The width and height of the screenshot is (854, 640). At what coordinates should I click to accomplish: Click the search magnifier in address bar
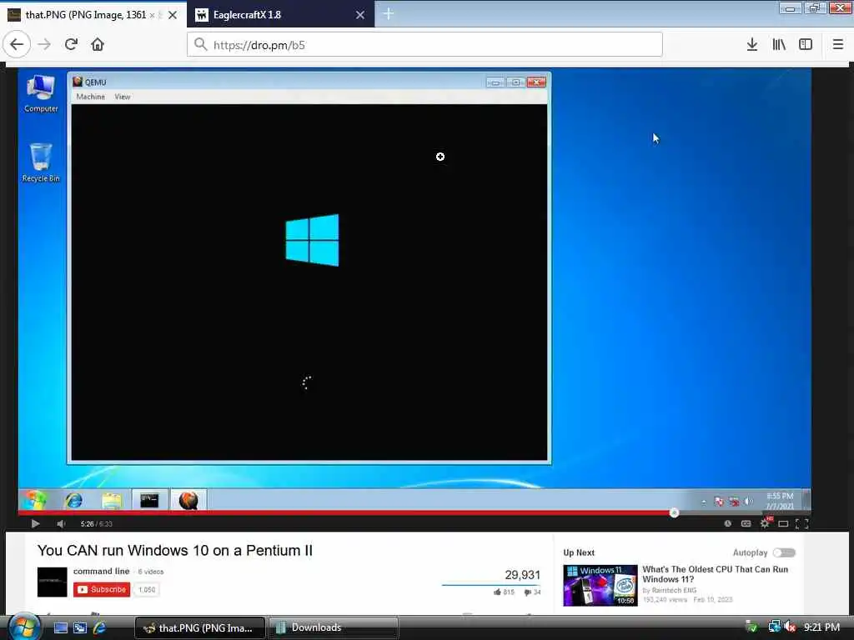click(200, 45)
